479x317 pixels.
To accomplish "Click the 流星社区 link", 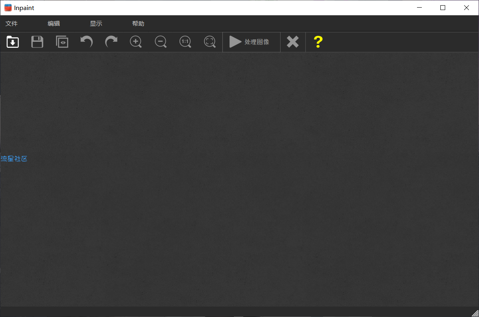I will [14, 159].
